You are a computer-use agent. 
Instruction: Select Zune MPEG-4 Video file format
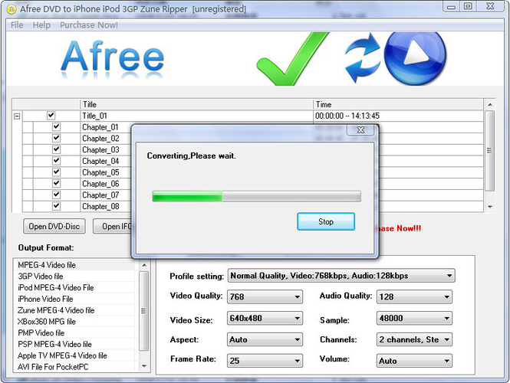(x=74, y=310)
